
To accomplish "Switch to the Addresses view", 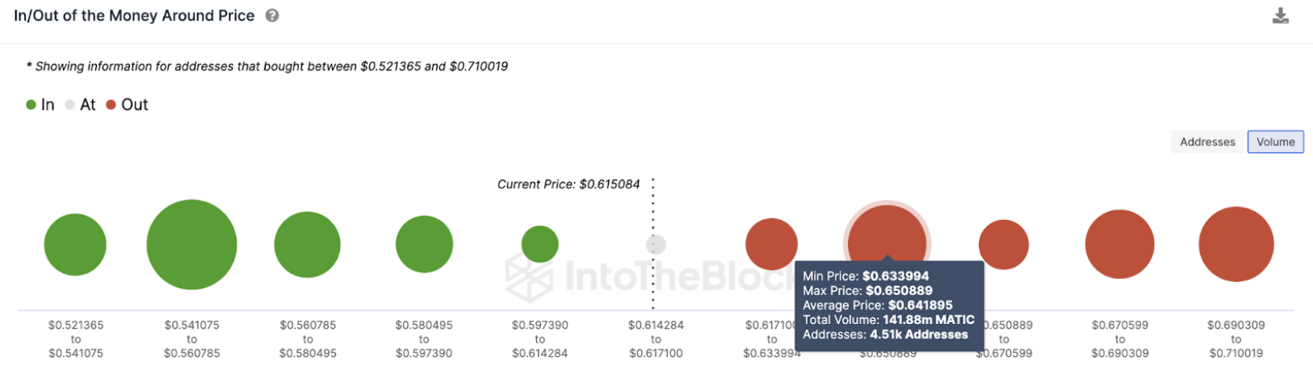I will 1207,142.
